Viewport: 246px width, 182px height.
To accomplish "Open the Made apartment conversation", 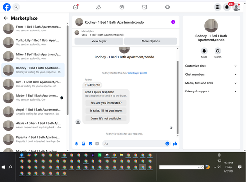I will pyautogui.click(x=33, y=98).
